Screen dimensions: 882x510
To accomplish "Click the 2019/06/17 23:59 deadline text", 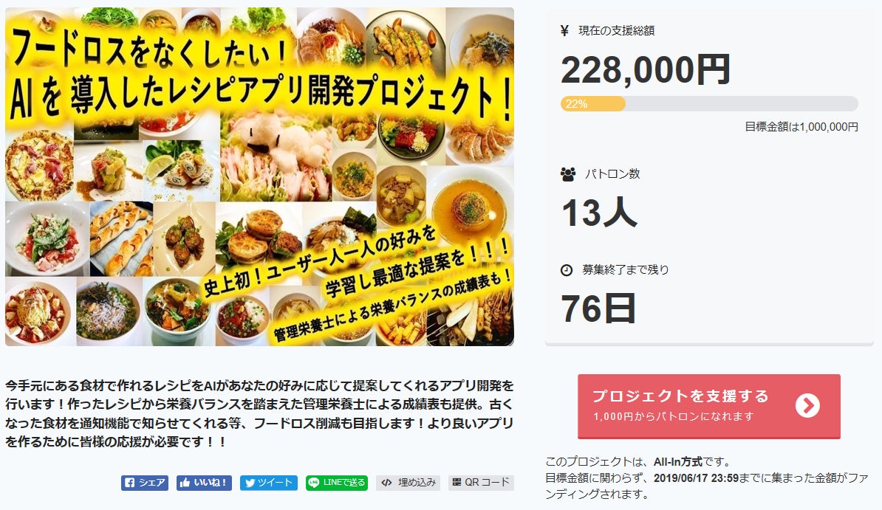I will click(x=697, y=478).
